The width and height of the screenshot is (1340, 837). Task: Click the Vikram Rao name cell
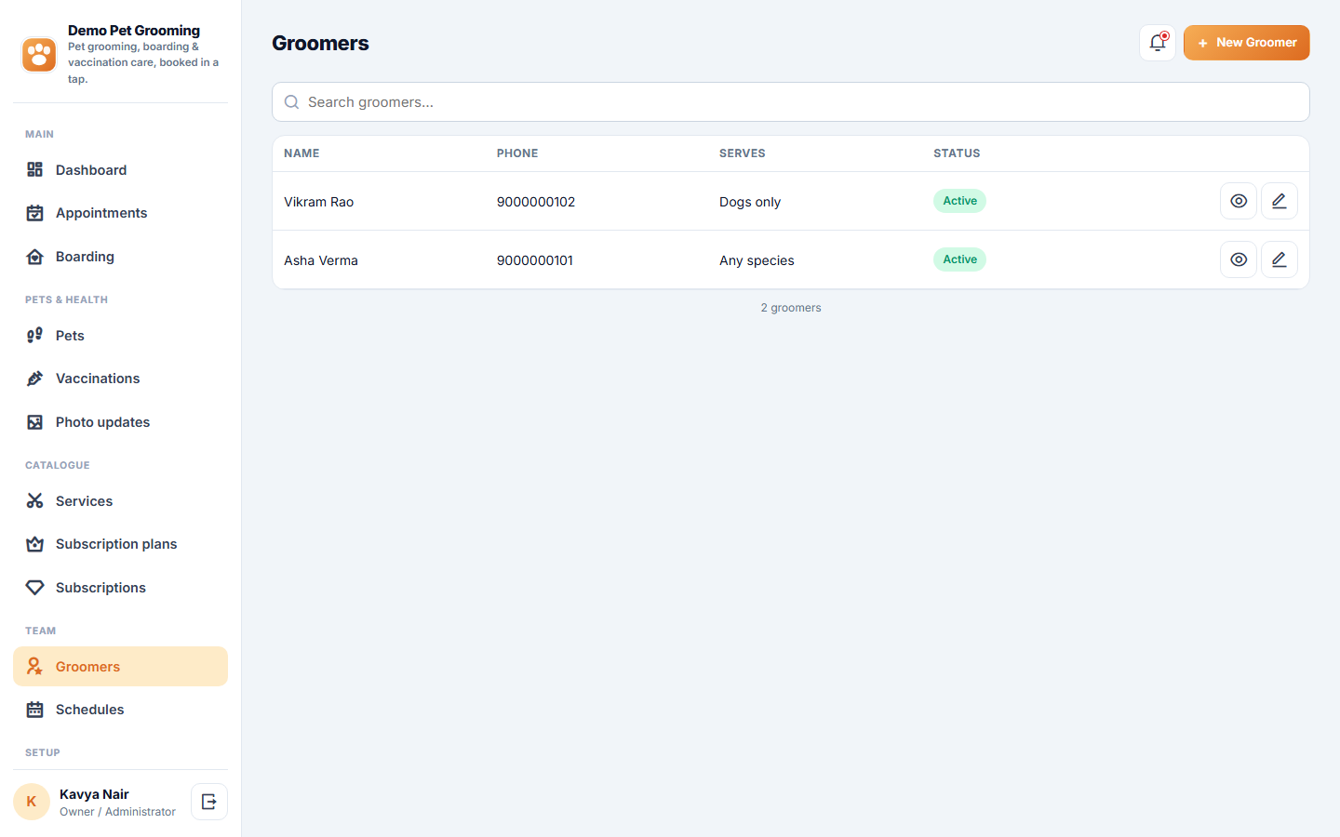click(x=318, y=202)
